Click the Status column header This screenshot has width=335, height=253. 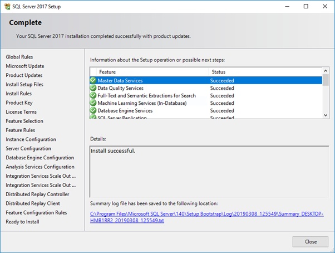point(265,72)
